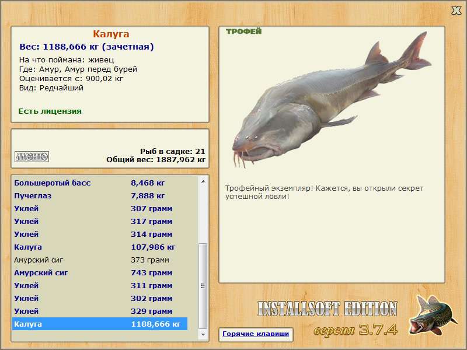Screen dimensions: 467x350
Task: Open the Горячие клавиши link
Action: tap(256, 334)
